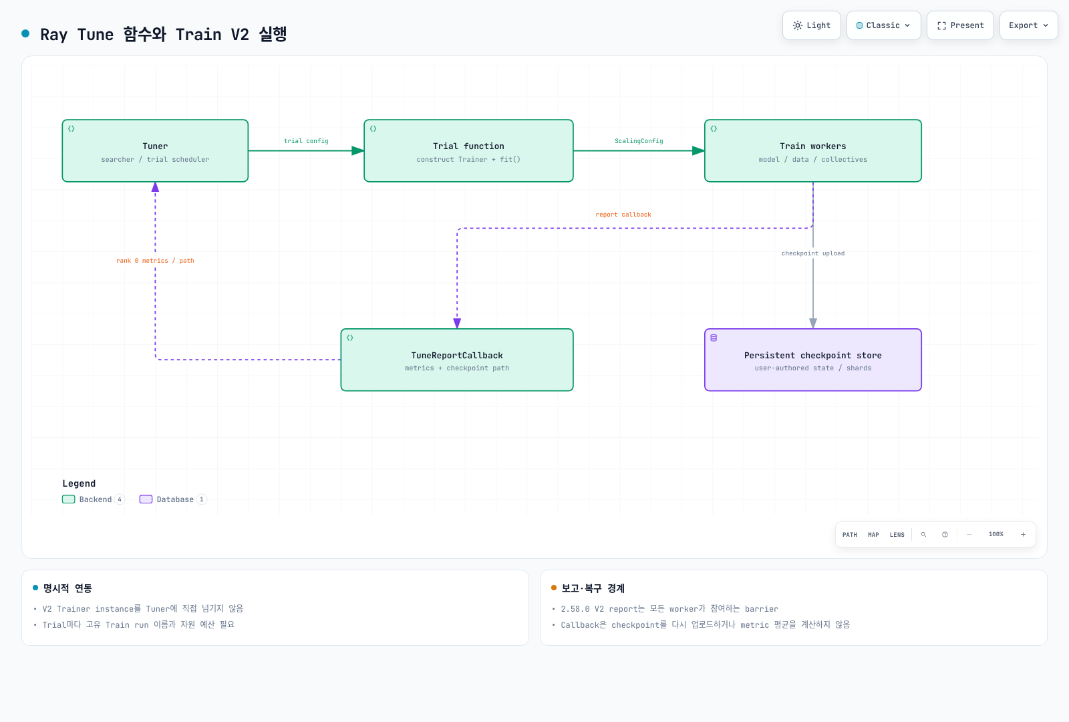Click the fullscreen icon in Present button
Screen dimensions: 1069x722
[941, 25]
